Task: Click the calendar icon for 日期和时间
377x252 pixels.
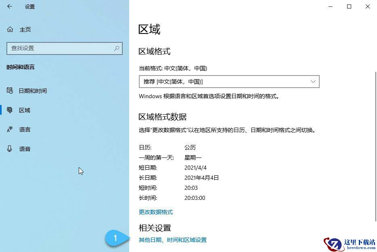Action: click(x=10, y=90)
